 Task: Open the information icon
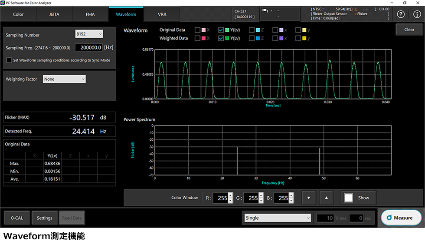tap(417, 14)
